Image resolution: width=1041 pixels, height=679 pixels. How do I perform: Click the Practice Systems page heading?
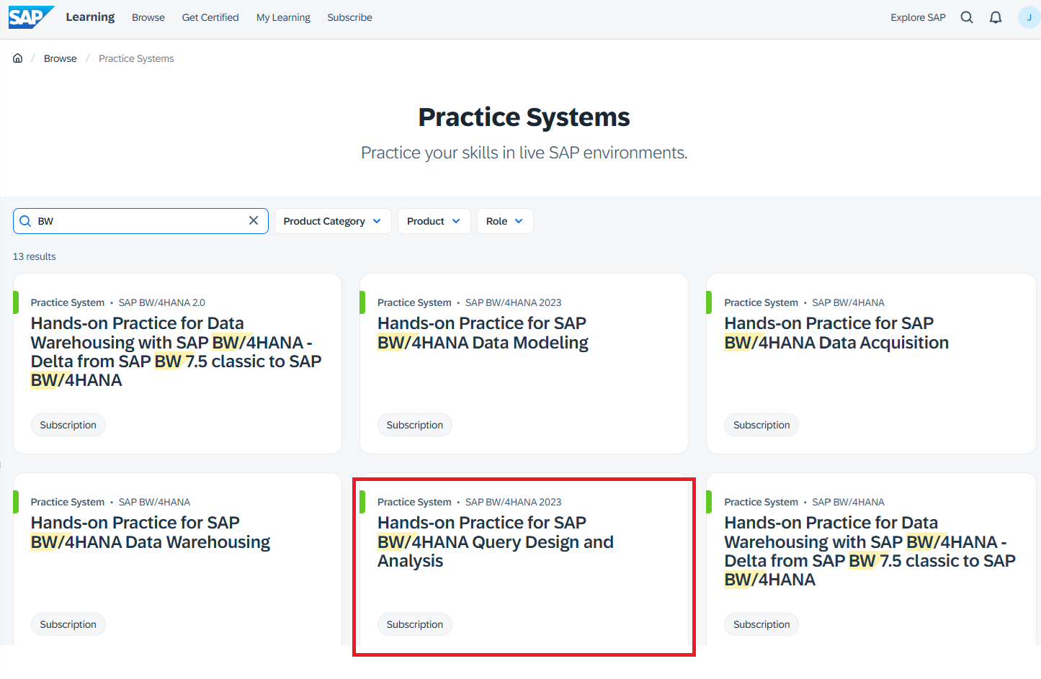pyautogui.click(x=524, y=117)
